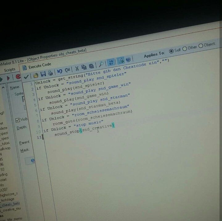
Task: Click the blue help question mark icon
Action: [x=128, y=59]
